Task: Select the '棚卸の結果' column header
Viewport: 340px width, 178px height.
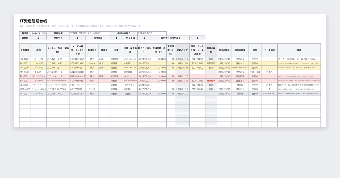Action: pyautogui.click(x=240, y=50)
